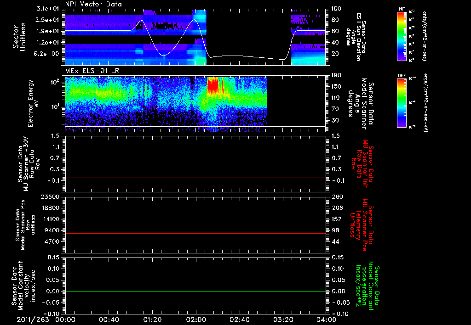Click the 1.2e+01 sector tick label
This screenshot has width=471, height=325.
(48, 43)
